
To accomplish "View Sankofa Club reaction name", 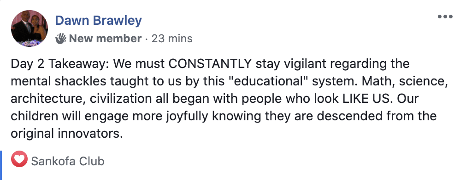I will [x=68, y=161].
